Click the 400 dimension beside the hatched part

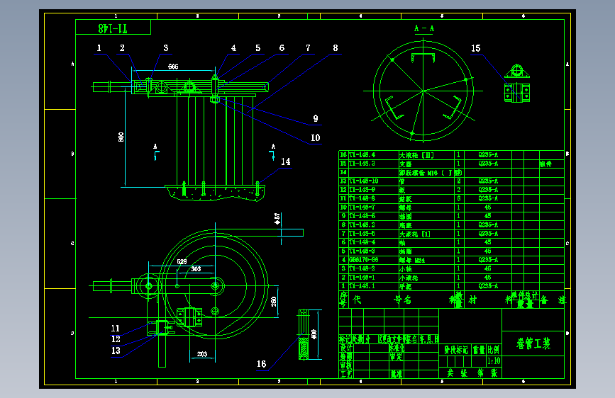pyautogui.click(x=314, y=334)
